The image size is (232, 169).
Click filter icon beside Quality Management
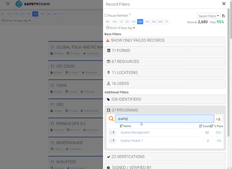point(112,132)
